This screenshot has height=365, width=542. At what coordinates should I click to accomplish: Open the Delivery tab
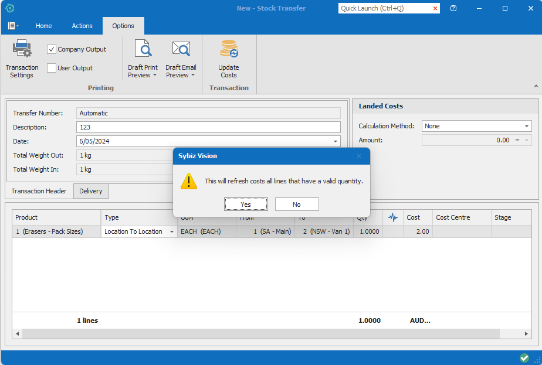[91, 191]
